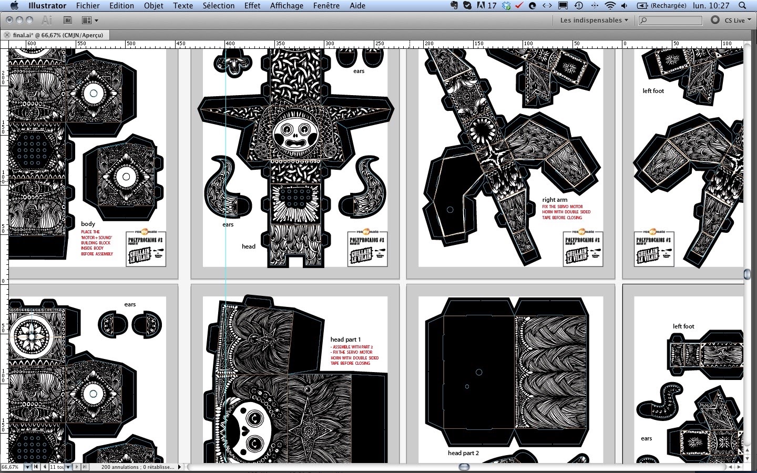Image resolution: width=757 pixels, height=473 pixels.
Task: Open the Adobe Bridge (Br) button
Action: tap(68, 20)
